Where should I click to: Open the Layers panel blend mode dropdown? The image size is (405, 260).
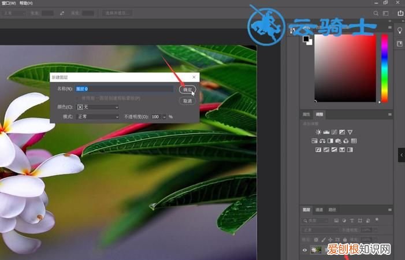click(319, 230)
